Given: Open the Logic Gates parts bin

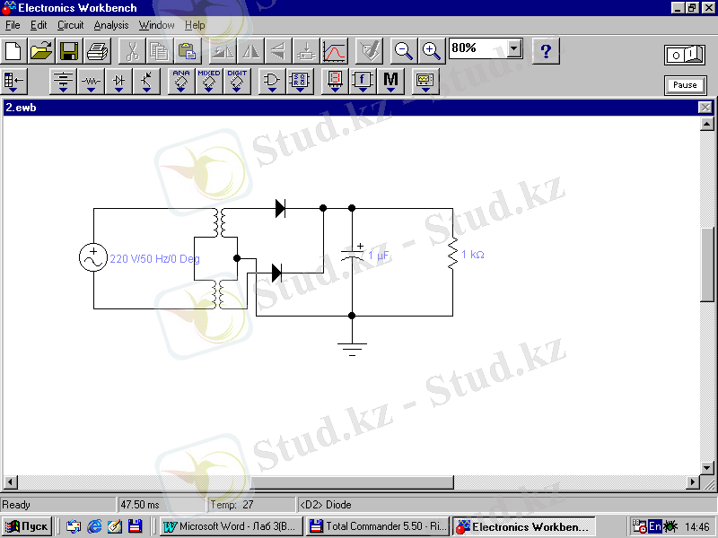Looking at the screenshot, I should pos(272,82).
